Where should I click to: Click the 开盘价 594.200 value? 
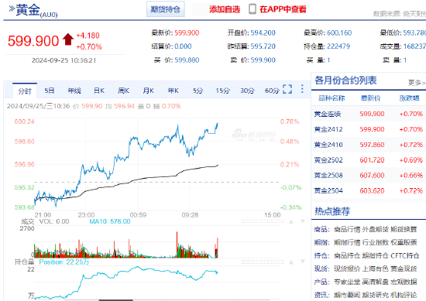pos(263,33)
